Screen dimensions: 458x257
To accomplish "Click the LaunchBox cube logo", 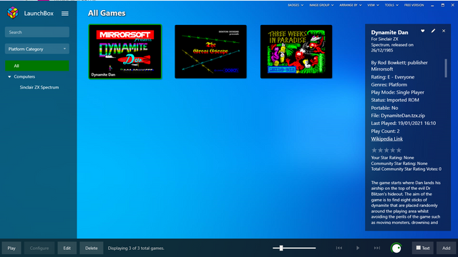I will pyautogui.click(x=13, y=13).
